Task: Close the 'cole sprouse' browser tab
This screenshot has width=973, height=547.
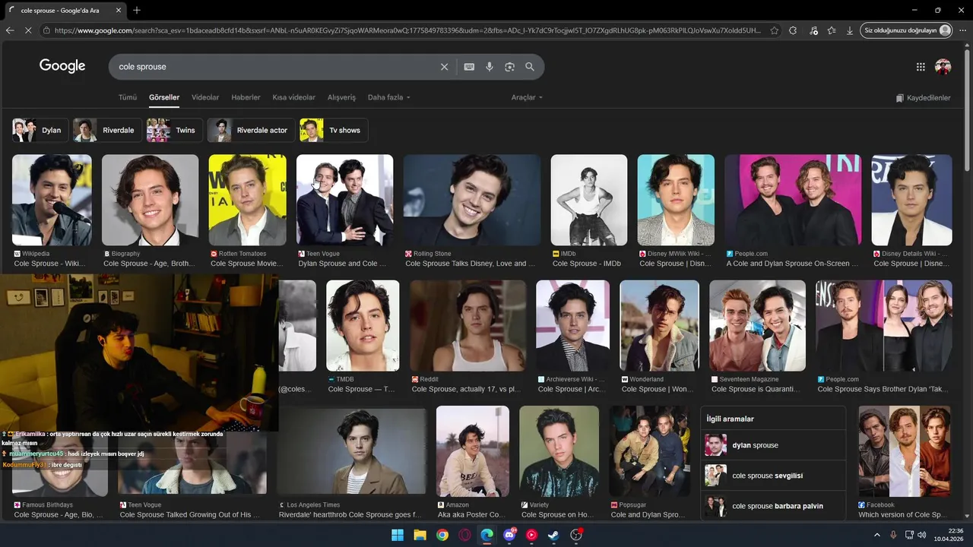Action: 119,10
